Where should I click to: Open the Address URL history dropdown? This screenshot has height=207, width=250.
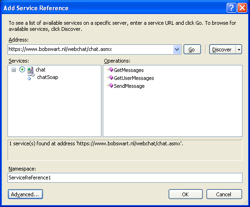[177, 50]
